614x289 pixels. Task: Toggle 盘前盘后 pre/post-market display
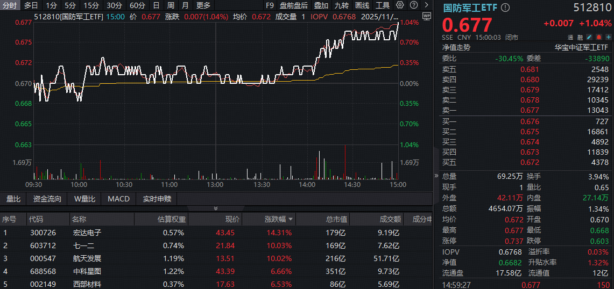tap(294, 5)
